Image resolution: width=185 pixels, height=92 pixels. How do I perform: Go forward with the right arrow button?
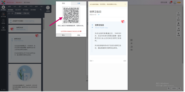[x=12, y=13]
